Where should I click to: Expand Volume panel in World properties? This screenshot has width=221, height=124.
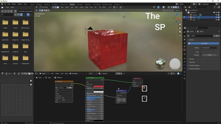(192, 59)
